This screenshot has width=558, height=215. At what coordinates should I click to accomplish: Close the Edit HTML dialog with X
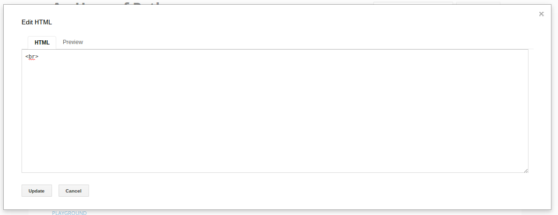point(541,14)
